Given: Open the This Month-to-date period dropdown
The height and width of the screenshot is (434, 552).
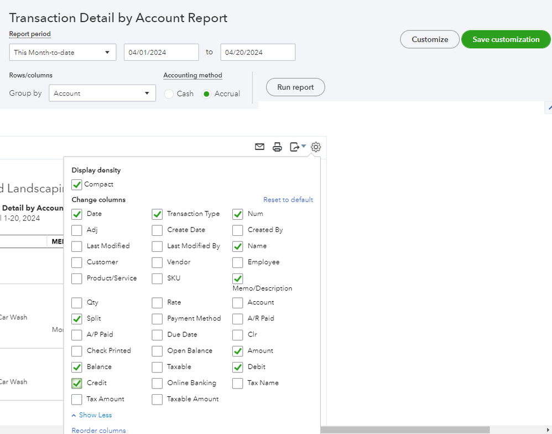Looking at the screenshot, I should [63, 53].
